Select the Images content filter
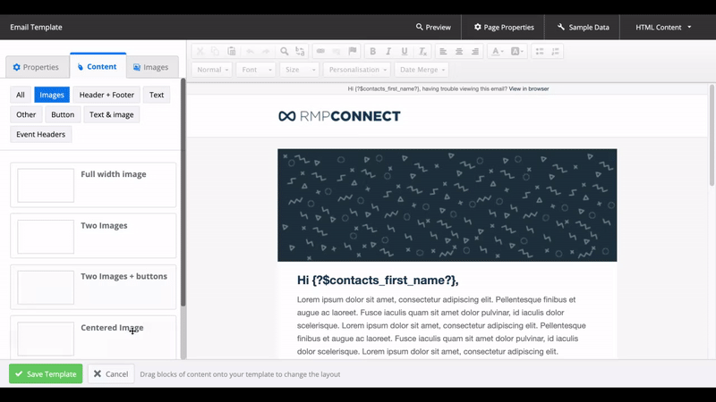Viewport: 716px width, 402px height. (52, 95)
